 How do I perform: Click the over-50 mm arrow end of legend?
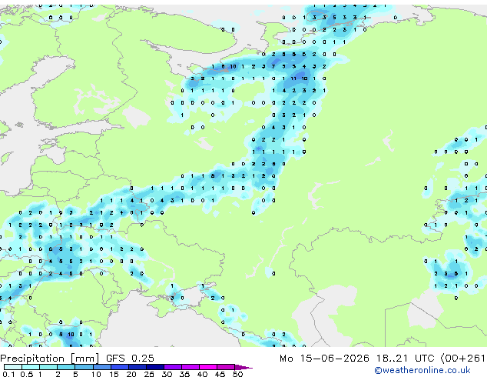243,367
